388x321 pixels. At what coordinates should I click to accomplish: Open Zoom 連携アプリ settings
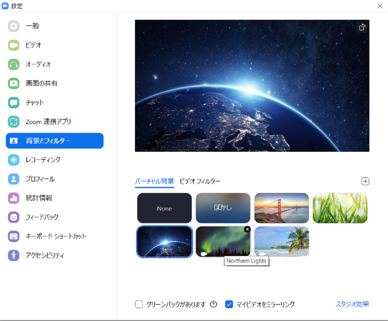tap(48, 122)
